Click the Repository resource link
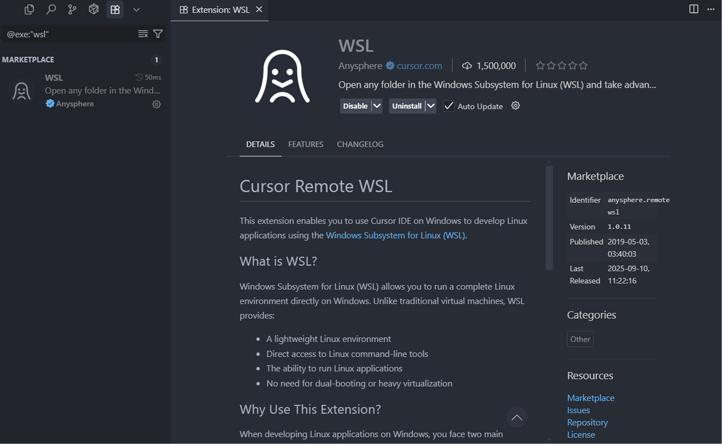Viewport: 722px width, 444px height. (x=587, y=422)
